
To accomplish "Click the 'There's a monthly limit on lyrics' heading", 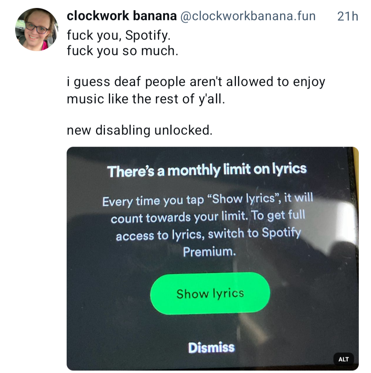I will (207, 170).
